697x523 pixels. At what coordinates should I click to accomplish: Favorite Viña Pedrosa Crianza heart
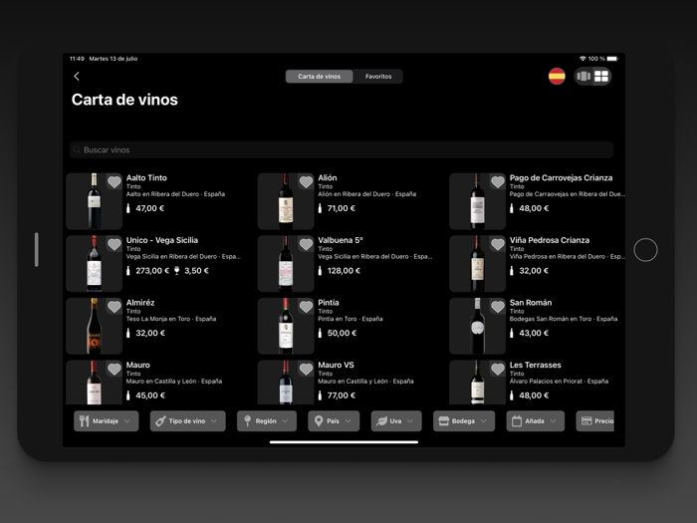(x=498, y=244)
